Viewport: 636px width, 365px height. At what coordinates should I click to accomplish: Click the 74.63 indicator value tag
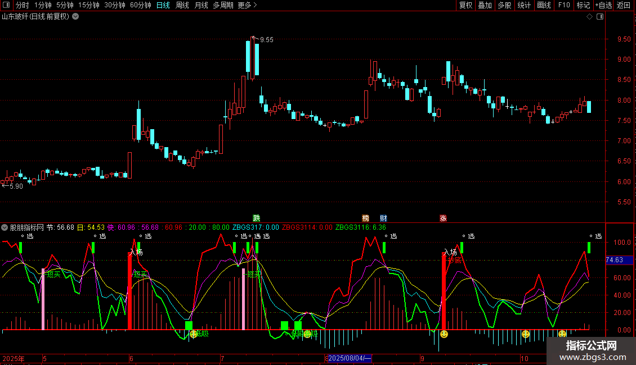615,260
